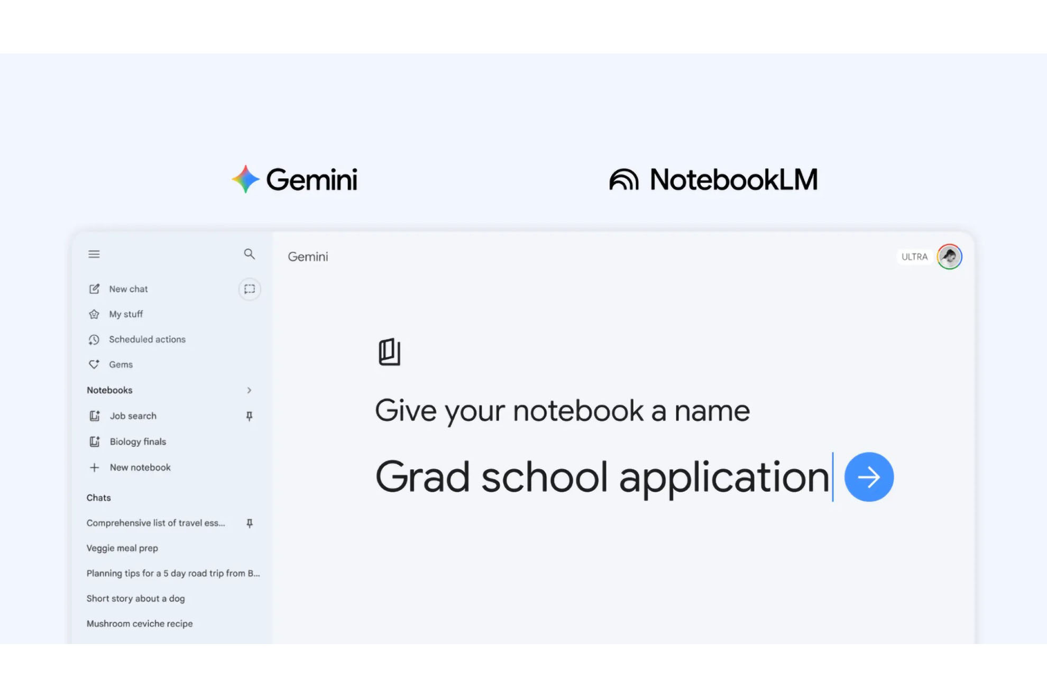The width and height of the screenshot is (1047, 698).
Task: Select My stuff in the sidebar
Action: 126,314
